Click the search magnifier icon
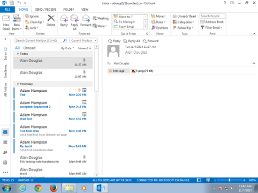This screenshot has height=193, width=258. (x=65, y=40)
